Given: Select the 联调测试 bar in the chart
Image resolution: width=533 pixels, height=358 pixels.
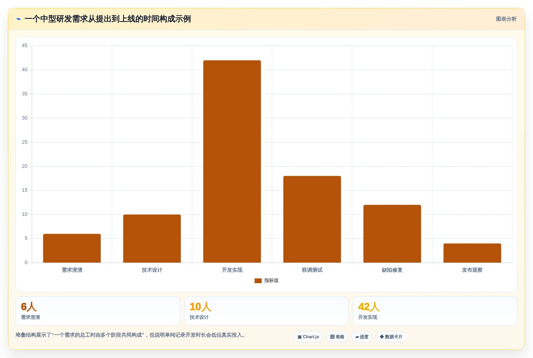Looking at the screenshot, I should tap(312, 219).
